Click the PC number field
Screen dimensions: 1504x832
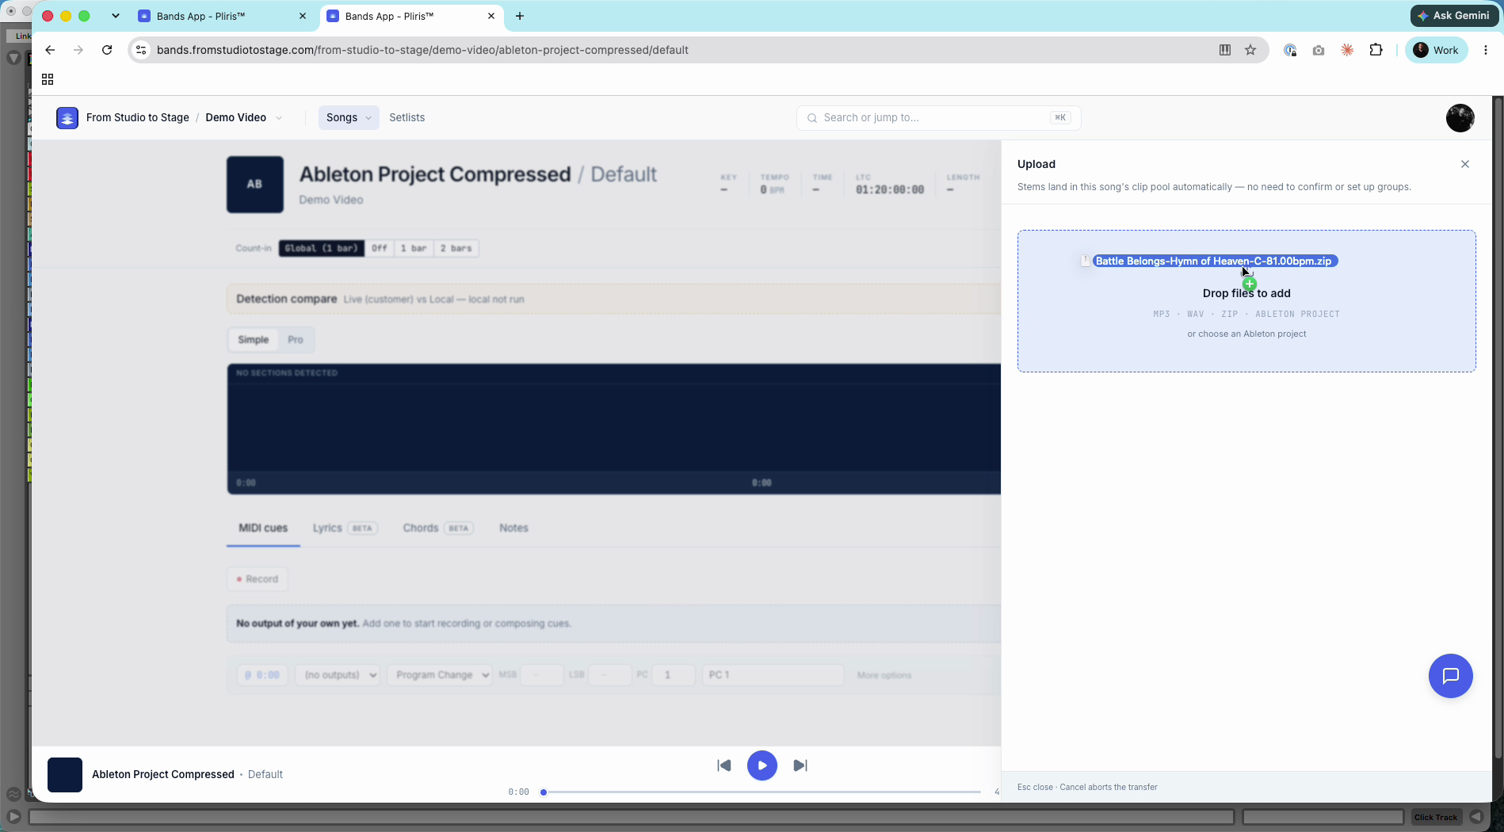tap(674, 675)
